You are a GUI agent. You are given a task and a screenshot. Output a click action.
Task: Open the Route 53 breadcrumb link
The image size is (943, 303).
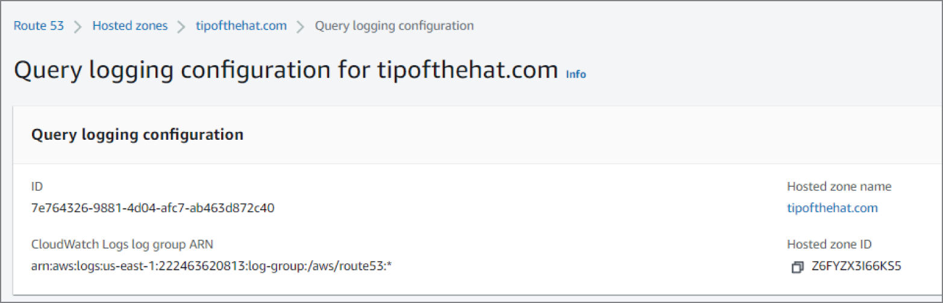tap(39, 26)
